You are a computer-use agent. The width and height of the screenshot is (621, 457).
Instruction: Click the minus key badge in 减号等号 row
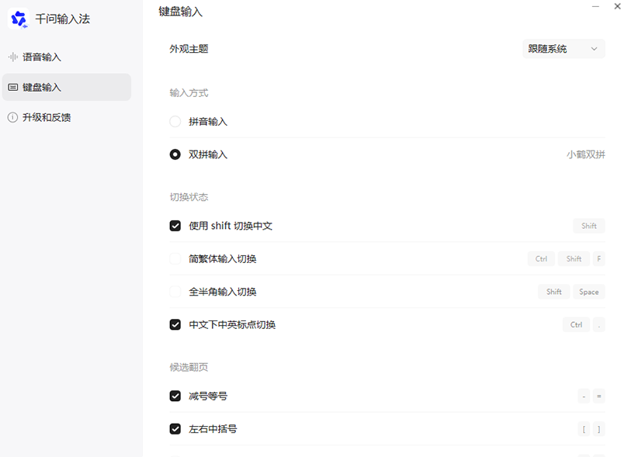pyautogui.click(x=584, y=396)
